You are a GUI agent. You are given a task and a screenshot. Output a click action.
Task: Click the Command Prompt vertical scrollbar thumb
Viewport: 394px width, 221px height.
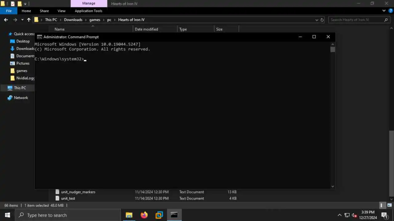pyautogui.click(x=332, y=49)
